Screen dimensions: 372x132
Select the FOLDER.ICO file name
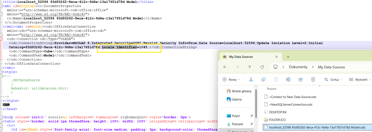tap(277, 119)
